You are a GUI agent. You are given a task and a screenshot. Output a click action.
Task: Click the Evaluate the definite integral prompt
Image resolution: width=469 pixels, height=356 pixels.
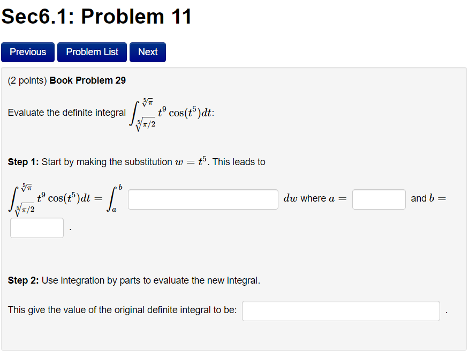65,113
